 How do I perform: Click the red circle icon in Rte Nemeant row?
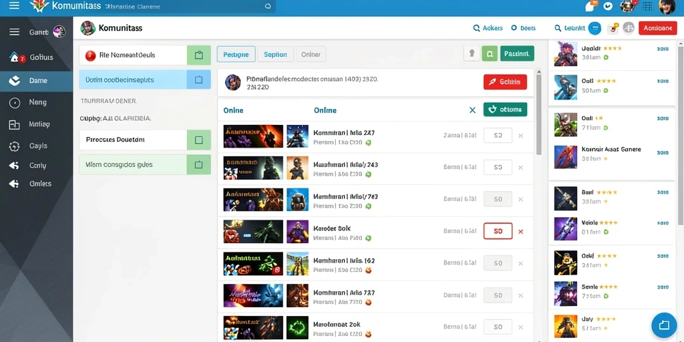tap(90, 55)
